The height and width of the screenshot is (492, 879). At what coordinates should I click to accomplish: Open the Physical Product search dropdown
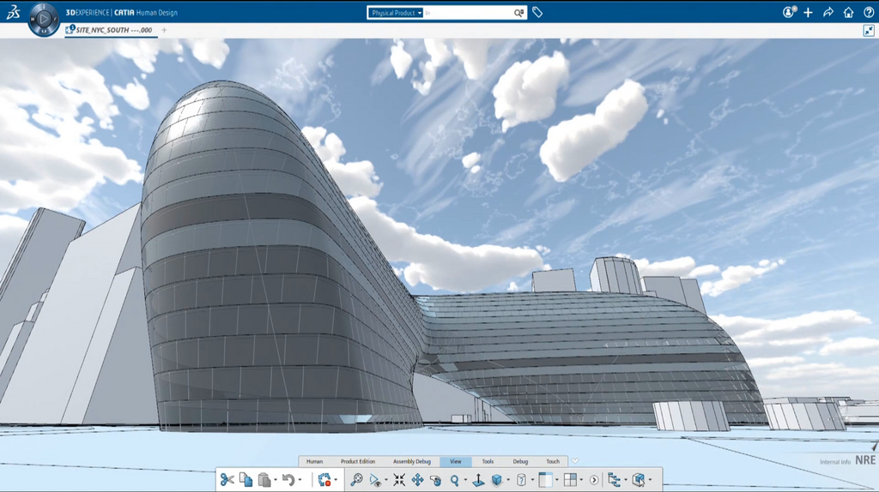coord(397,13)
